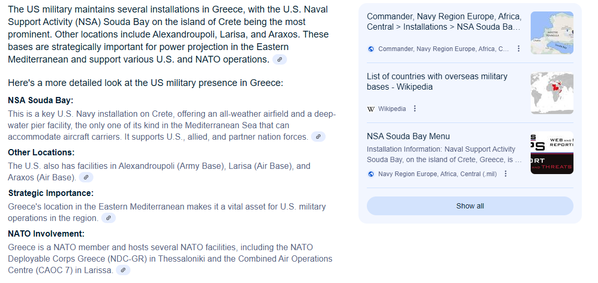Click the Wikipedia W favicon

pyautogui.click(x=370, y=109)
